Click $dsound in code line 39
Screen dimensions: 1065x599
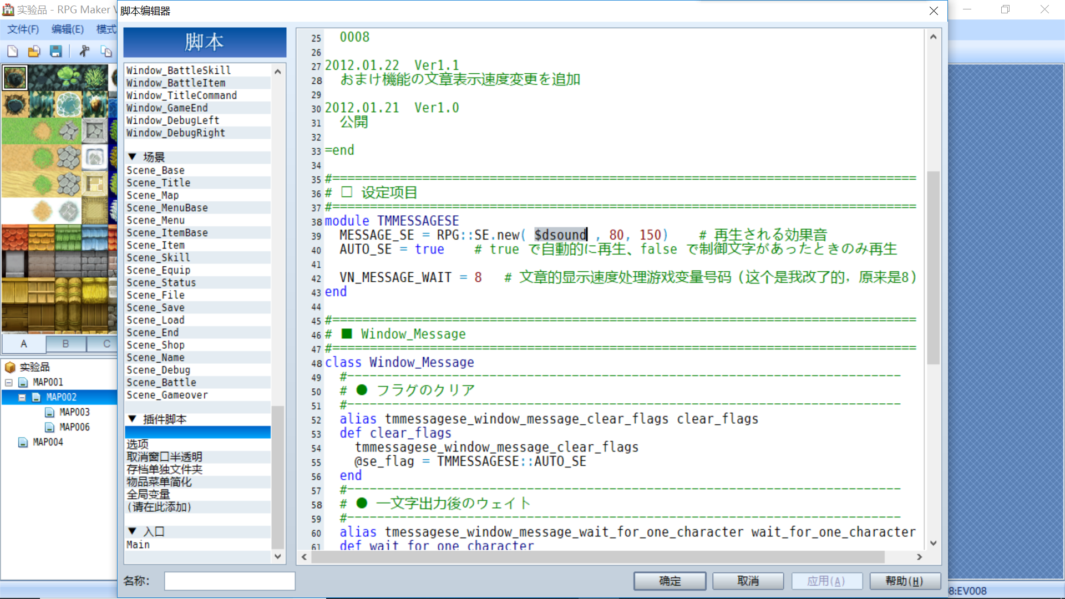(560, 235)
